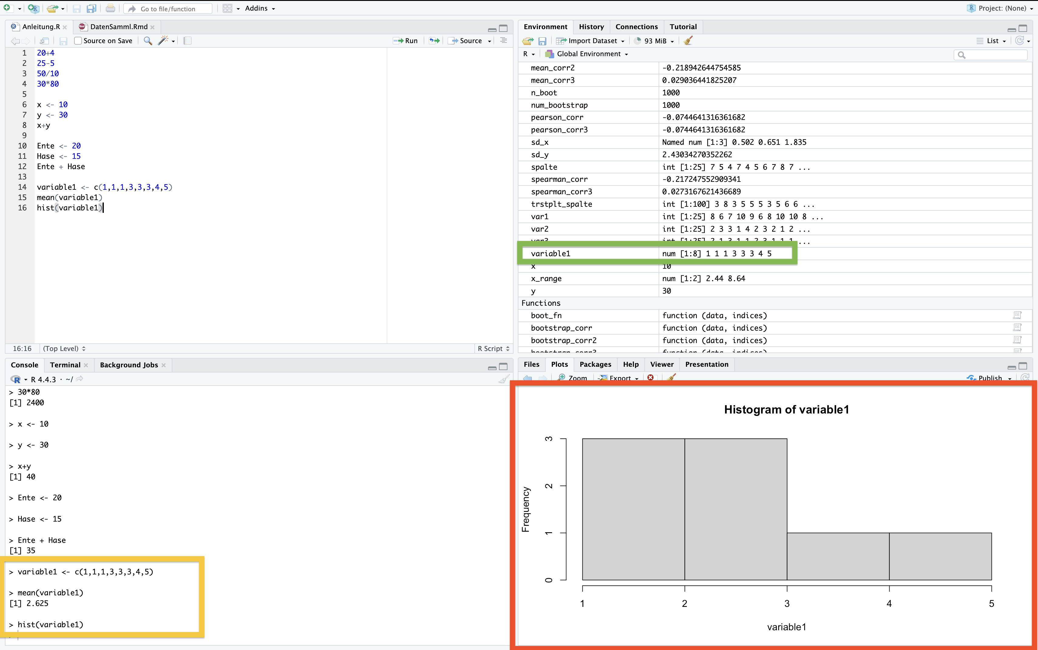The height and width of the screenshot is (650, 1038).
Task: Open the Import Dataset dropdown
Action: [590, 41]
